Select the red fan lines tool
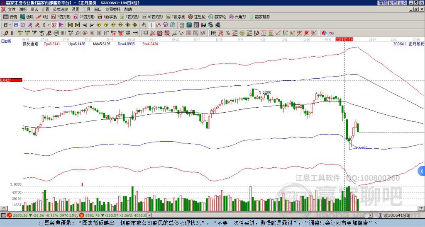Screen dimensions: 425x227 point(153,33)
